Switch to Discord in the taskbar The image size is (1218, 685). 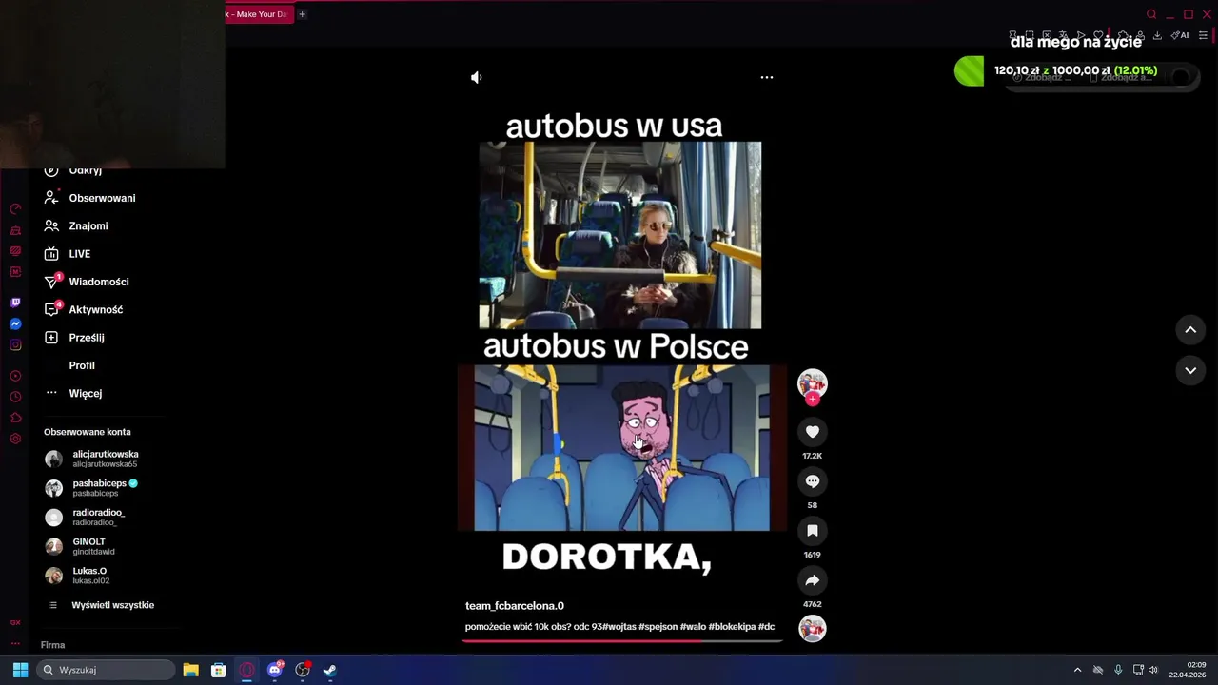[275, 670]
